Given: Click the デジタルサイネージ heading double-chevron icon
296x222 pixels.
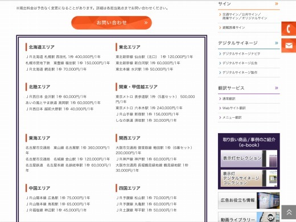Looking at the screenshot, I should pos(277,43).
